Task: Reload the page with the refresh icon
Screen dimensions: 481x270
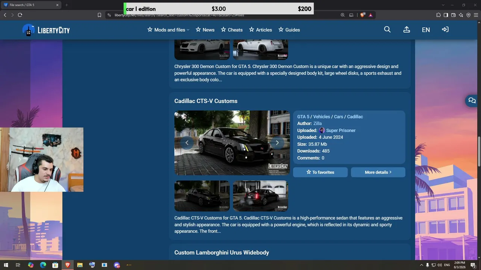Action: (20, 15)
